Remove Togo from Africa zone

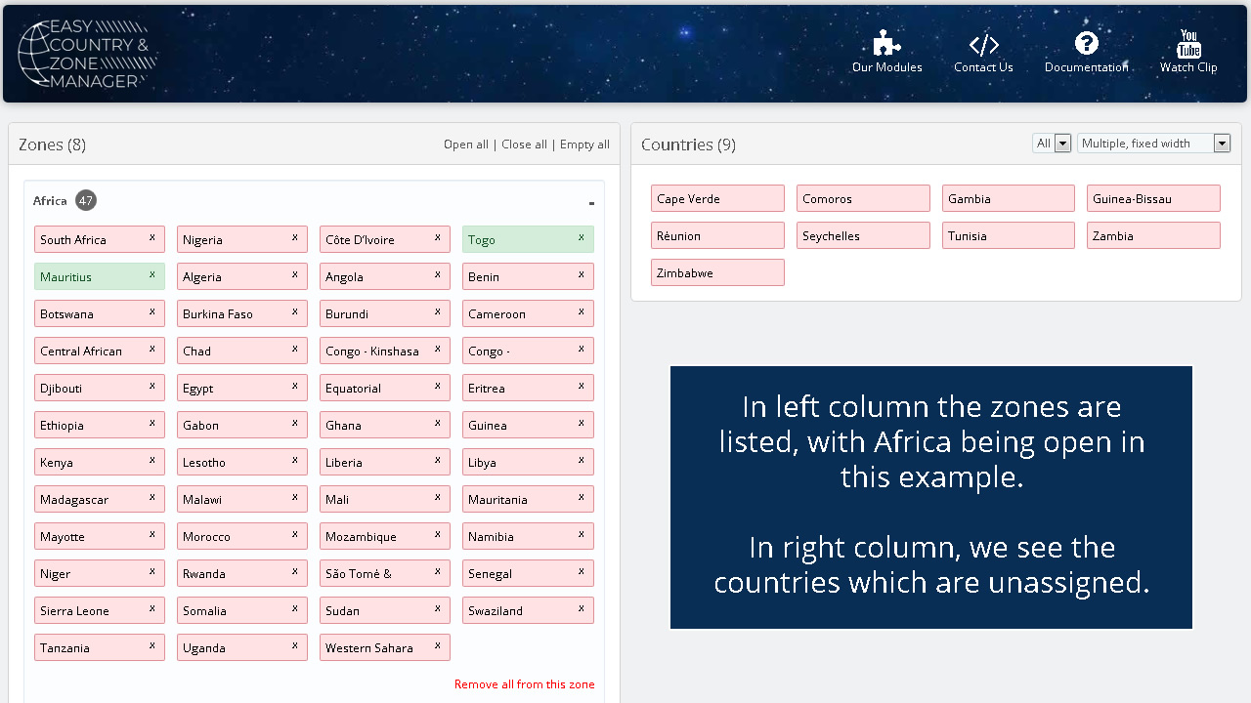click(x=581, y=237)
